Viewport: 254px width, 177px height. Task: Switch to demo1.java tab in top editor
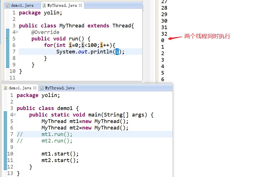click(x=22, y=5)
